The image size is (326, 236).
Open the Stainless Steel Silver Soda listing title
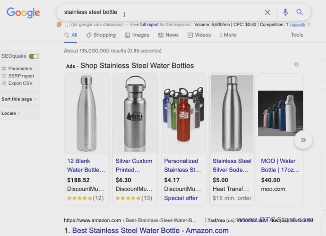(232, 166)
